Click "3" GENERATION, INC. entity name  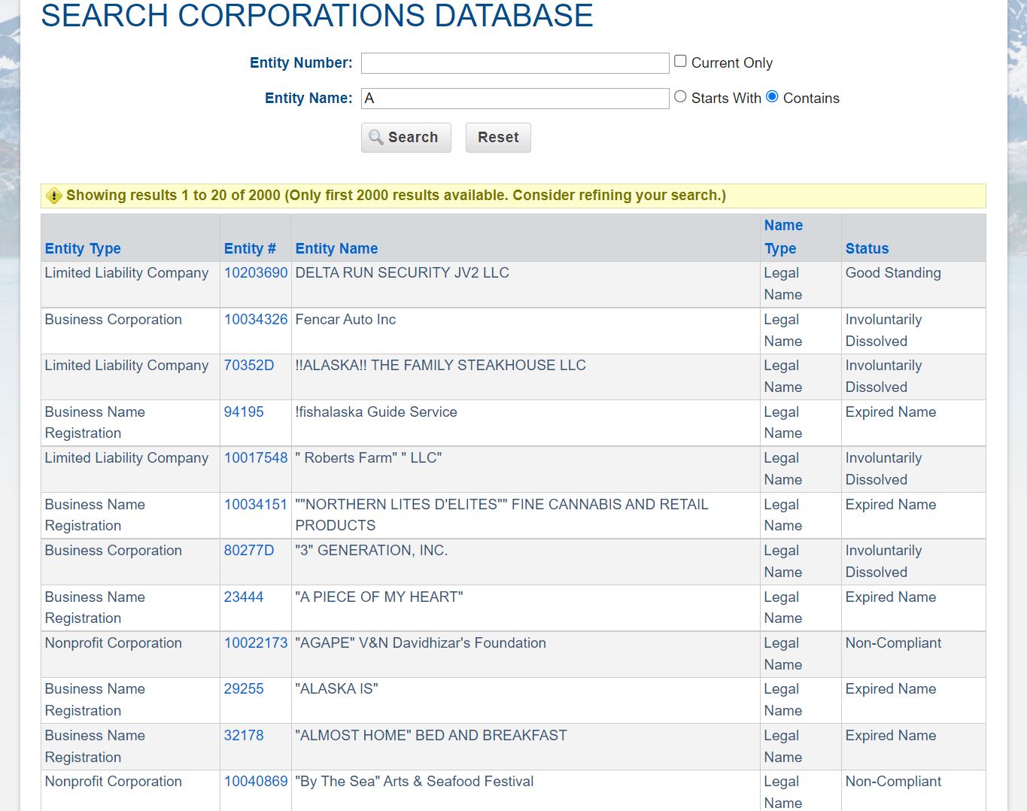(371, 551)
